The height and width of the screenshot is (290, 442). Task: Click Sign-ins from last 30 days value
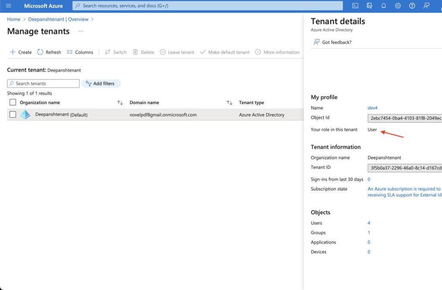pyautogui.click(x=369, y=179)
